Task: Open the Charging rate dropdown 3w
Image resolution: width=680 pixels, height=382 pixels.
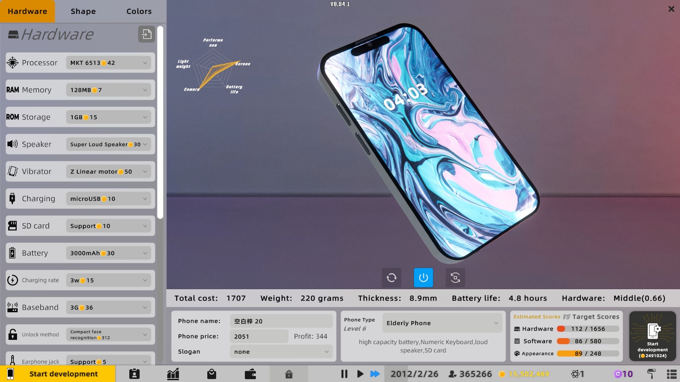Action: pyautogui.click(x=108, y=280)
